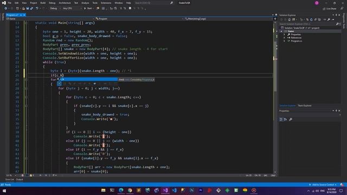Click the Home icon in Solution Explorer

click(x=289, y=19)
